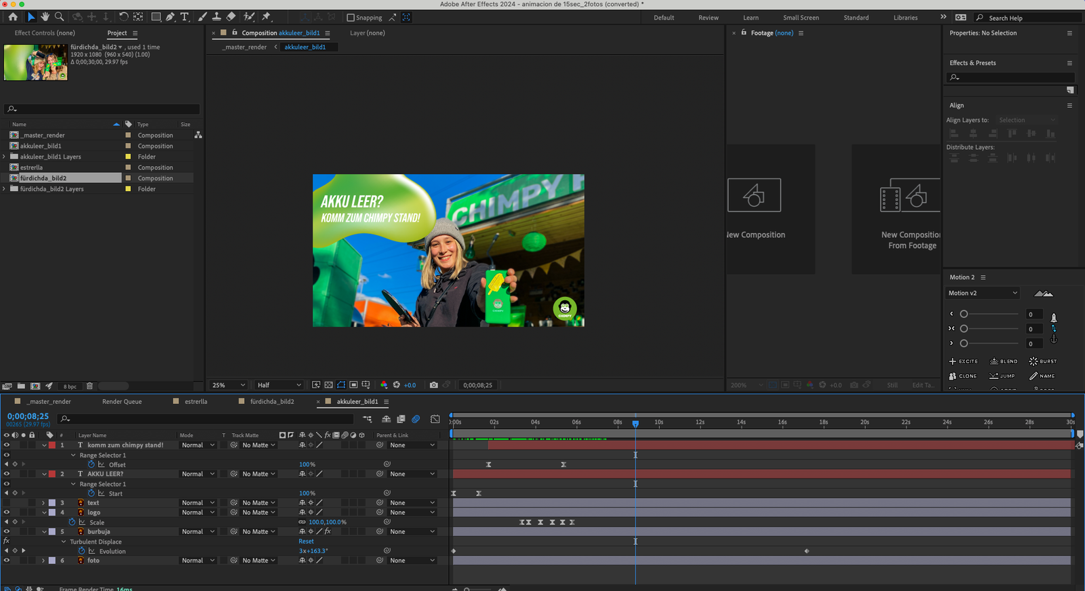
Task: Click the timeline playhead current time indicator
Action: click(x=635, y=424)
